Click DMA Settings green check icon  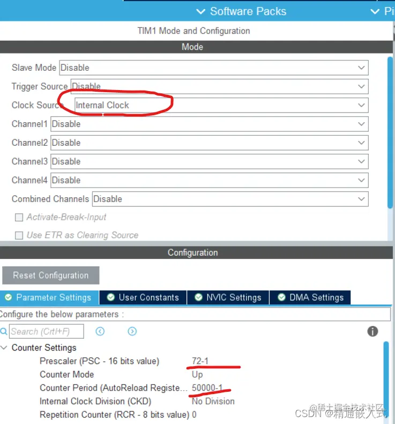(x=281, y=297)
